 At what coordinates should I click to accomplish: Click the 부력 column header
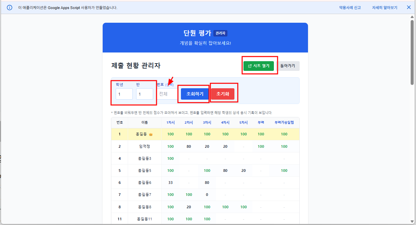(261, 122)
